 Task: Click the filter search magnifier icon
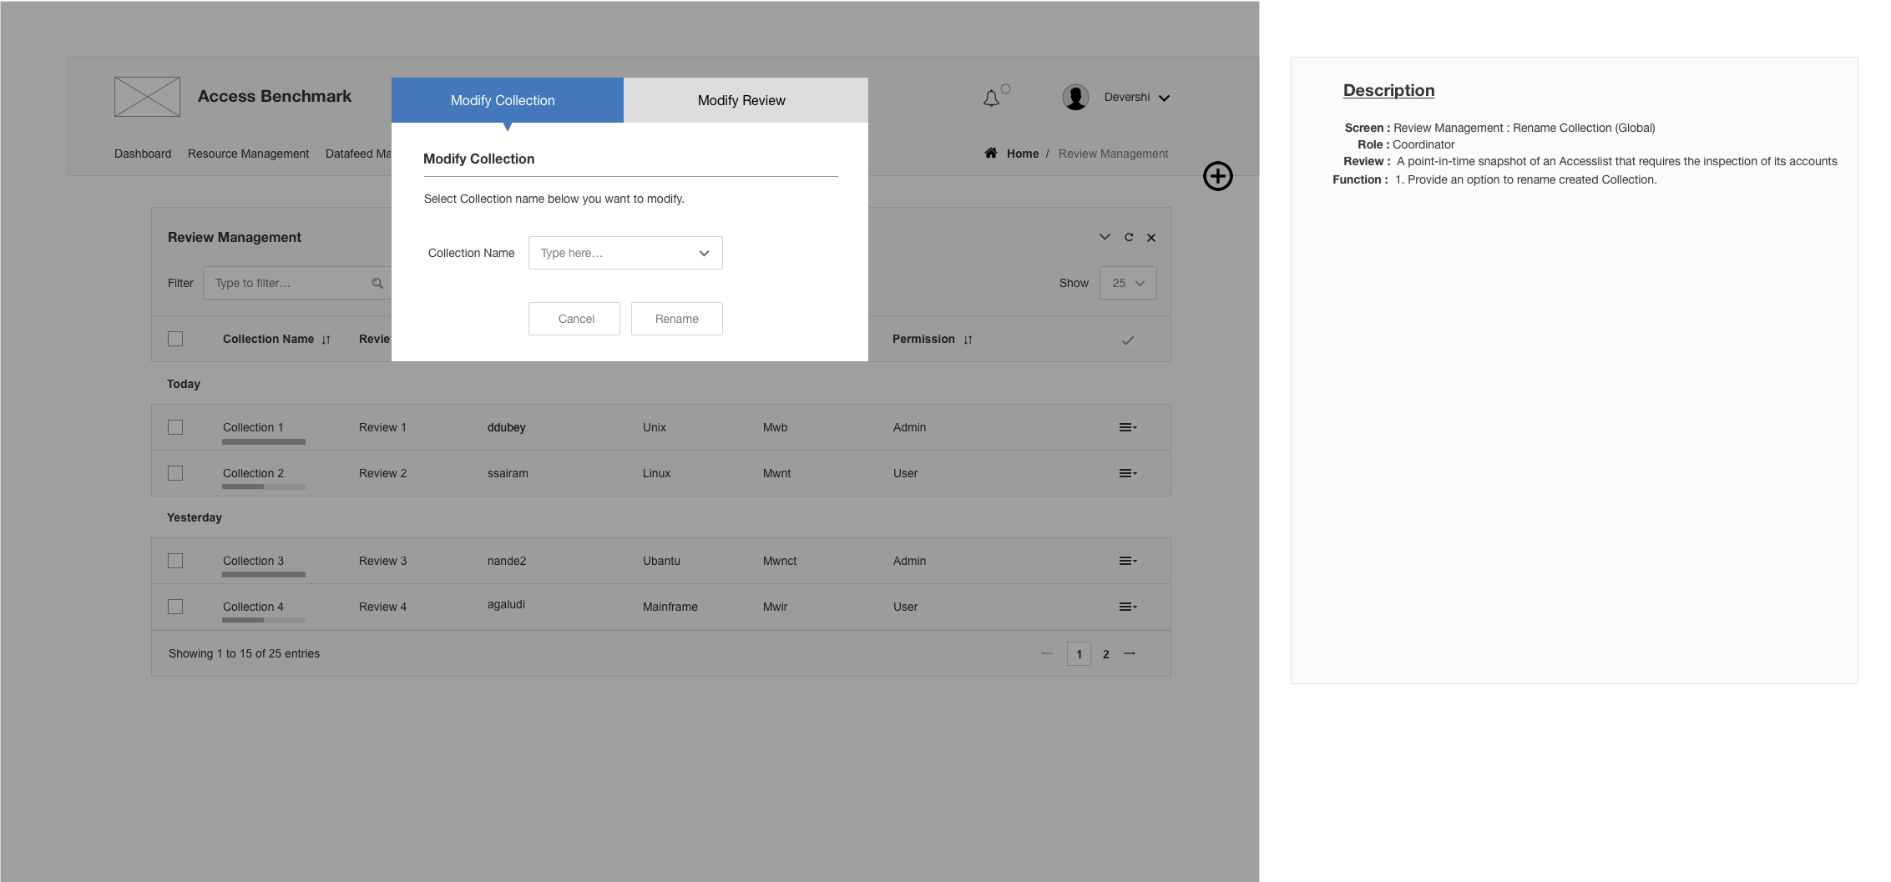[377, 284]
